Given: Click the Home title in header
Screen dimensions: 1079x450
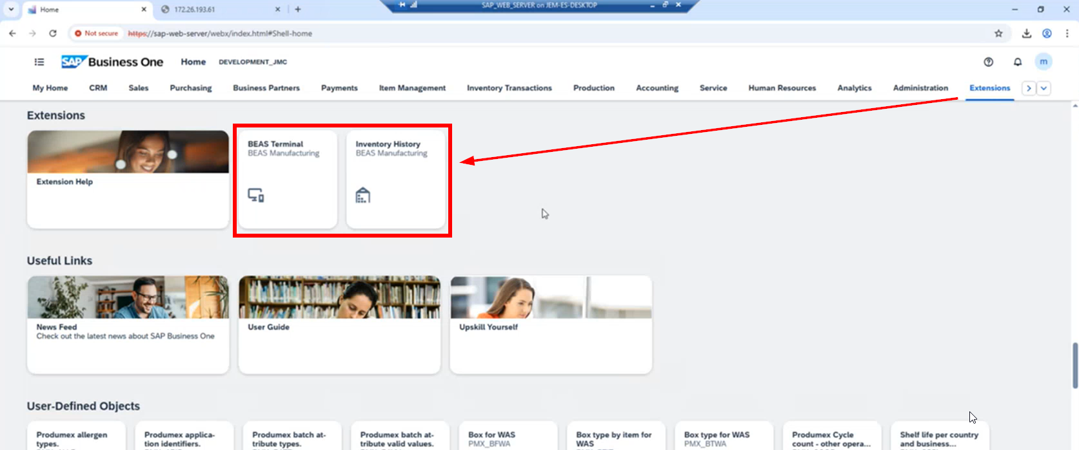Looking at the screenshot, I should [193, 62].
